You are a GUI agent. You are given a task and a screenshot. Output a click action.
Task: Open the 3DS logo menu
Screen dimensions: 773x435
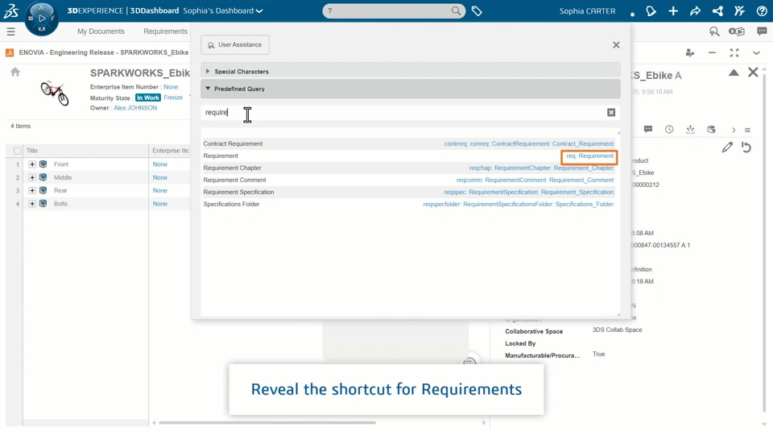10,10
